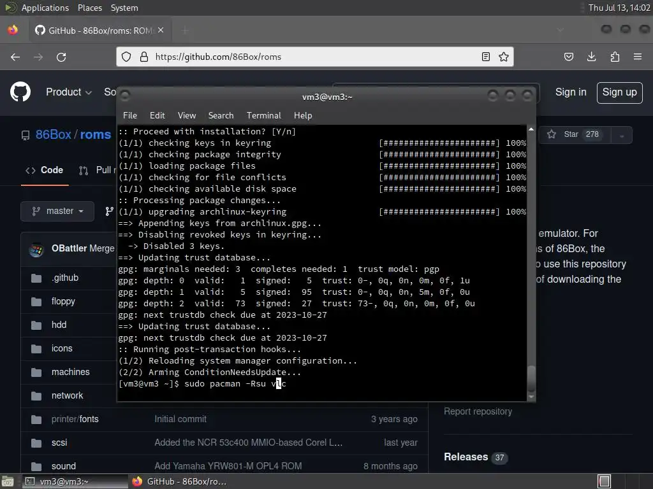Click the Firefox address bar URL
653x489 pixels.
tap(218, 57)
